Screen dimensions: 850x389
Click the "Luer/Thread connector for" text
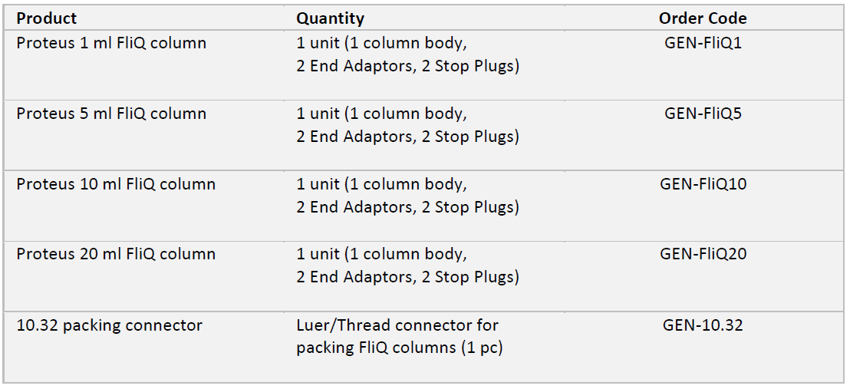(x=397, y=325)
